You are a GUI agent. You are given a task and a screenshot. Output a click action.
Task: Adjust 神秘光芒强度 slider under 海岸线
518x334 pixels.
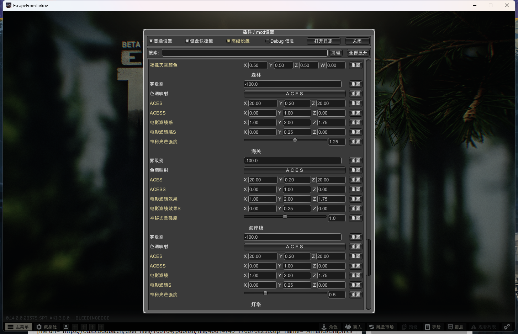click(x=285, y=293)
